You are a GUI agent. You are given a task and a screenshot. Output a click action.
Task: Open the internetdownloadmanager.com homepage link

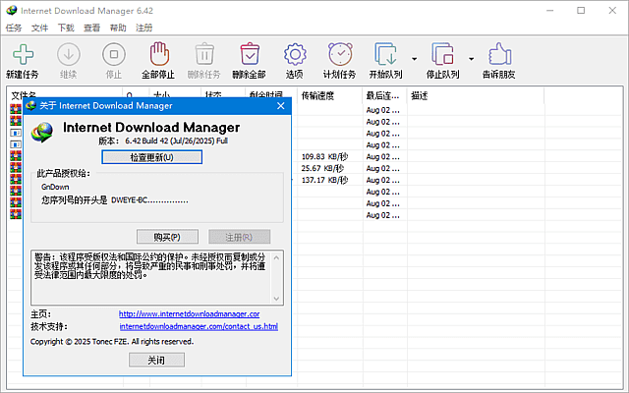[x=189, y=313]
